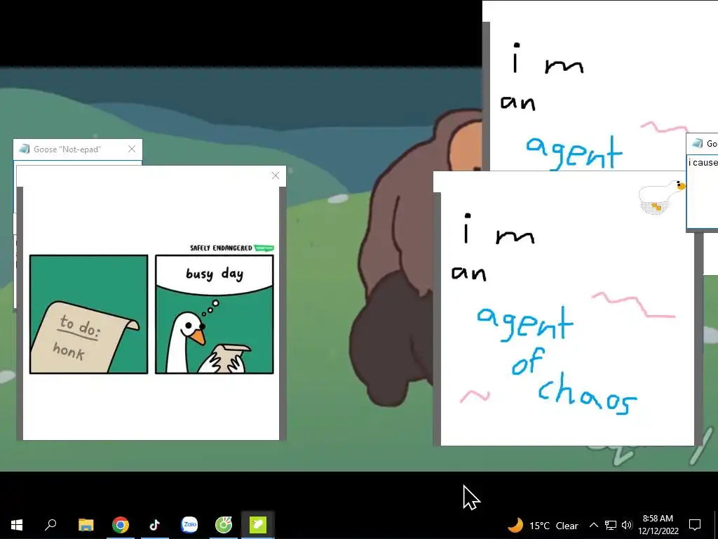Open volume speaker tray icon
The height and width of the screenshot is (539, 718).
click(627, 525)
